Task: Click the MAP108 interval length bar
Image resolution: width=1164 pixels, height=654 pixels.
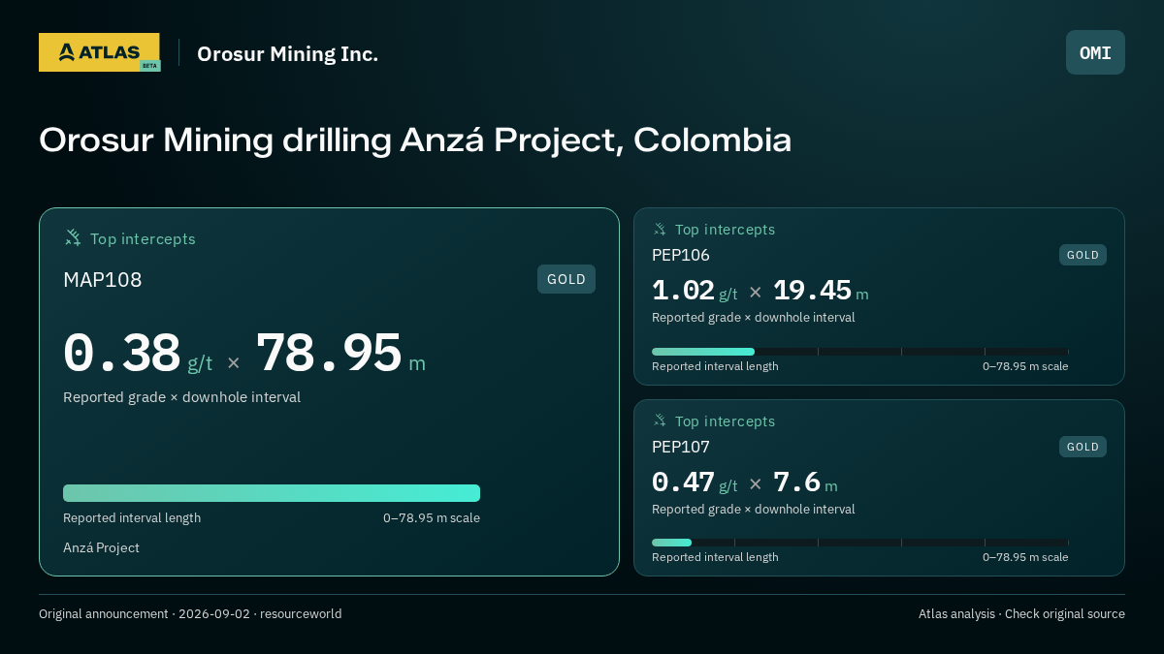Action: point(272,493)
